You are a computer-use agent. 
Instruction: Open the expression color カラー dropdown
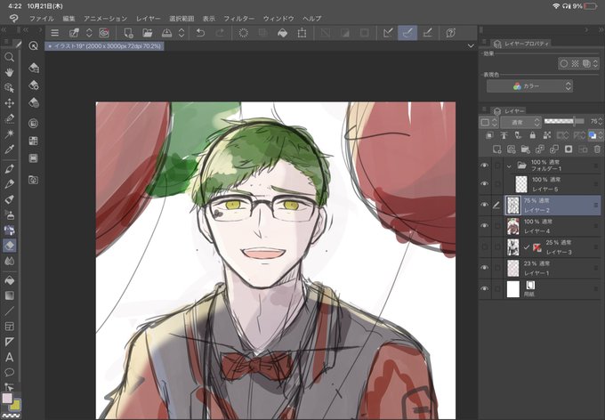point(529,86)
